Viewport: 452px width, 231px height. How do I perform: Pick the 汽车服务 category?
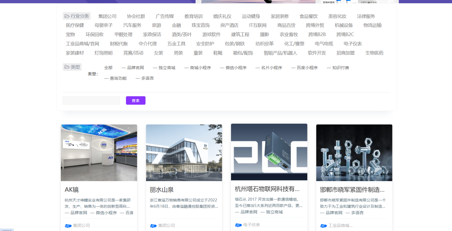tap(132, 25)
